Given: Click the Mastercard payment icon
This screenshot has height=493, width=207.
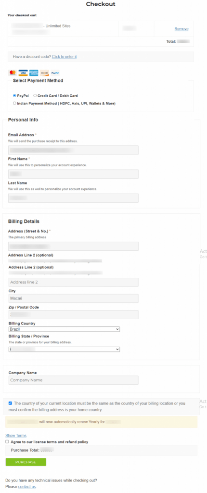Looking at the screenshot, I should pyautogui.click(x=13, y=73).
